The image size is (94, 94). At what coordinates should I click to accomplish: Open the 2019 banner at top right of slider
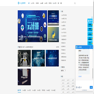pyautogui.click(x=53, y=18)
